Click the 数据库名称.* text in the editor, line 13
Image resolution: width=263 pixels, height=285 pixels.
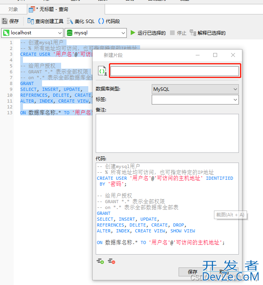click(x=45, y=113)
